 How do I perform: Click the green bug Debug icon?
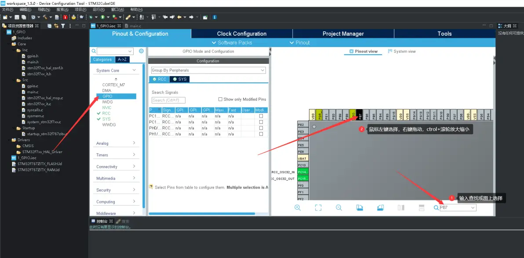pos(91,17)
